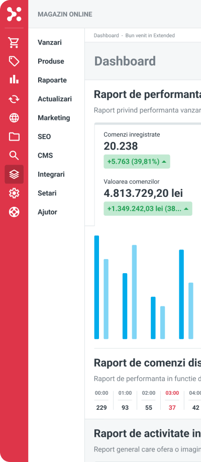201x462 pixels.
Task: Open the Produse menu item
Action: point(51,61)
